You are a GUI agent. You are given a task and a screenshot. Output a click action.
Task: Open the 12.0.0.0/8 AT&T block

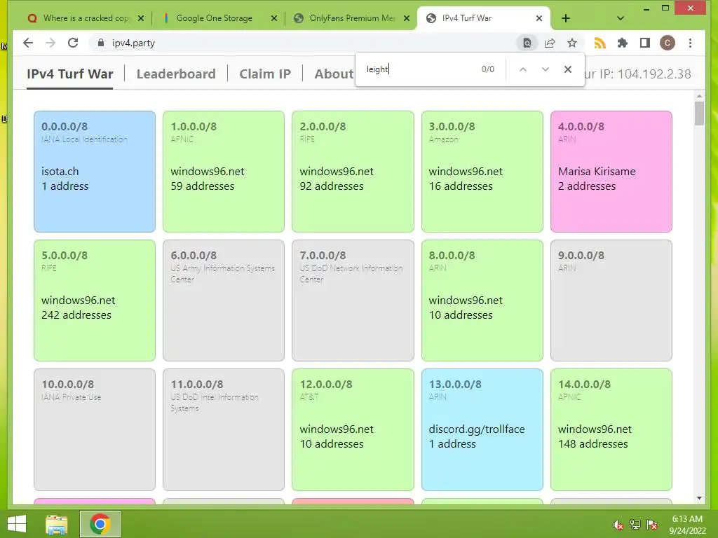(x=353, y=429)
